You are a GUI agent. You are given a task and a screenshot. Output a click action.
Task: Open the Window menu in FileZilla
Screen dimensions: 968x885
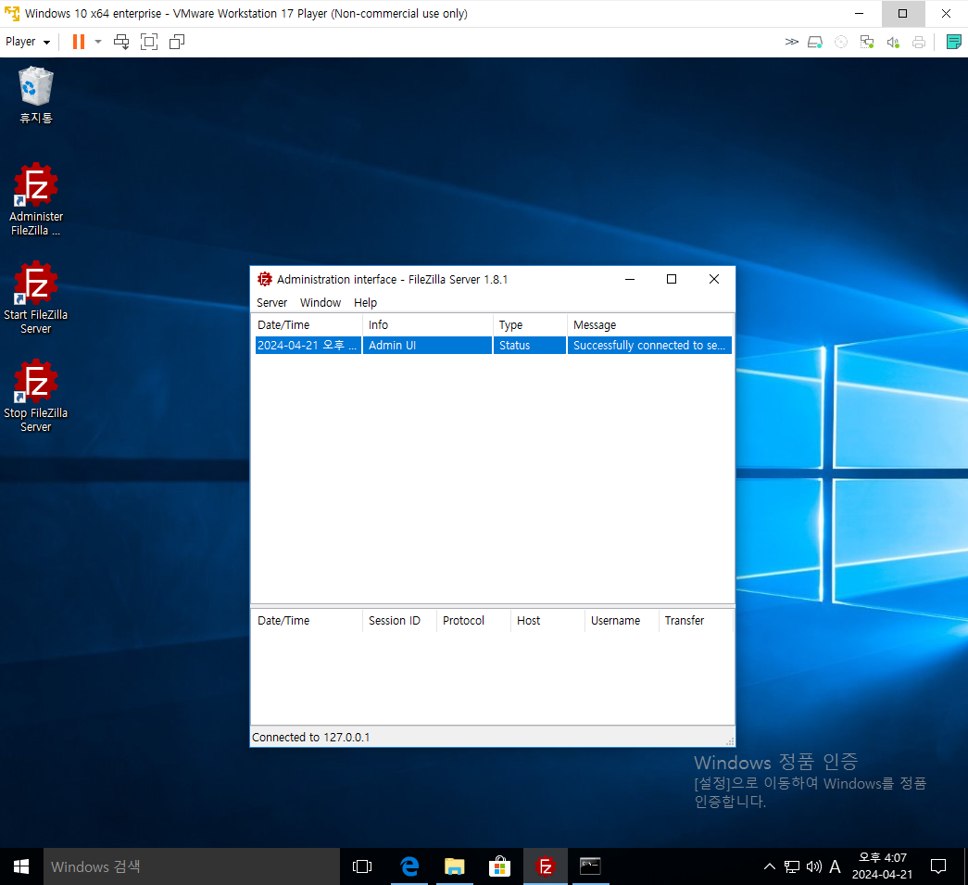(x=321, y=303)
